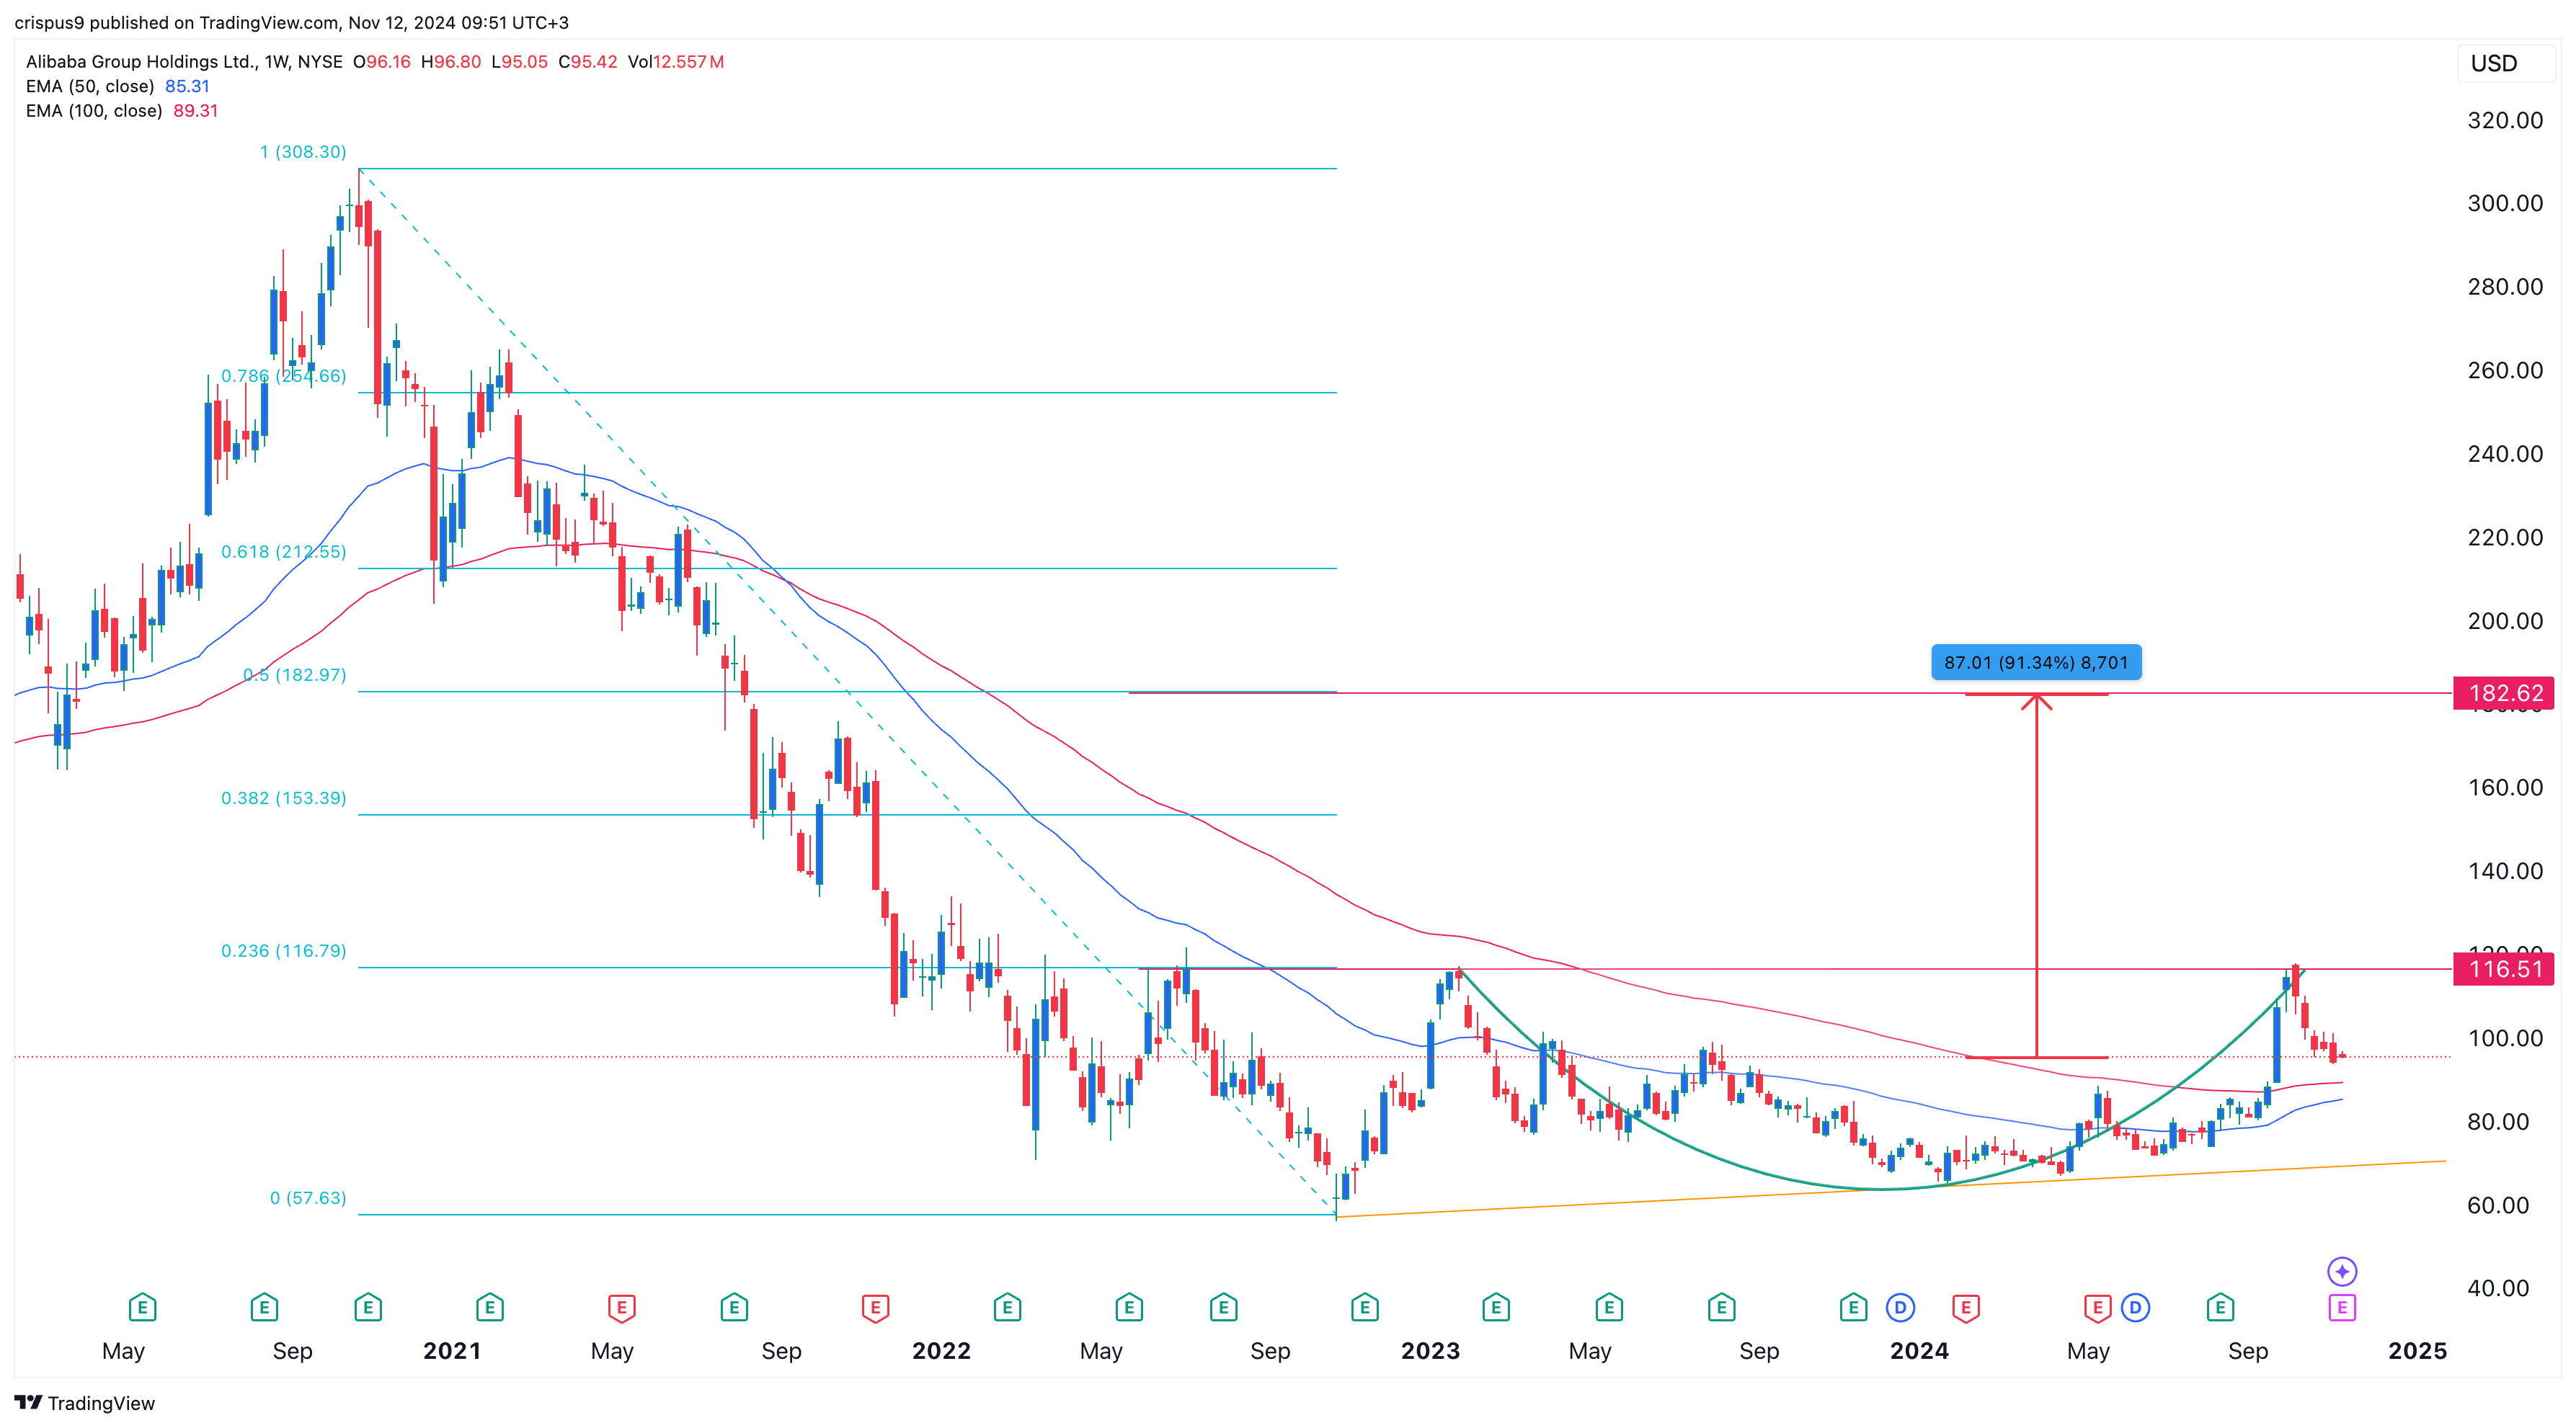Click the EMA 50 value 85.31
Screen dimensions: 2576x1428
tap(187, 86)
